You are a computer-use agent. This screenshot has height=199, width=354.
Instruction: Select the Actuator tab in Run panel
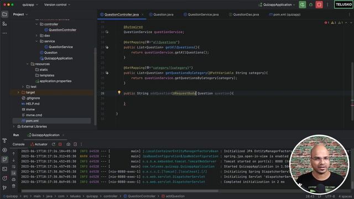click(x=39, y=144)
